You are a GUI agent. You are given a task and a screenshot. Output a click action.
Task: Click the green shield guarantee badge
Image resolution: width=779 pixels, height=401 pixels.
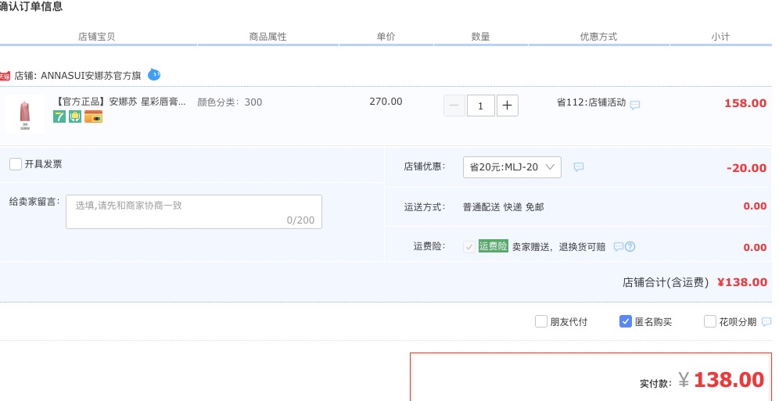75,116
